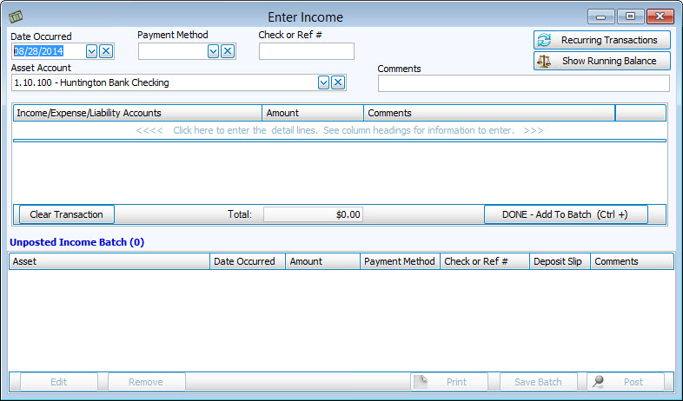Open the Date Occurred dropdown calendar
This screenshot has height=401, width=683.
coord(91,51)
